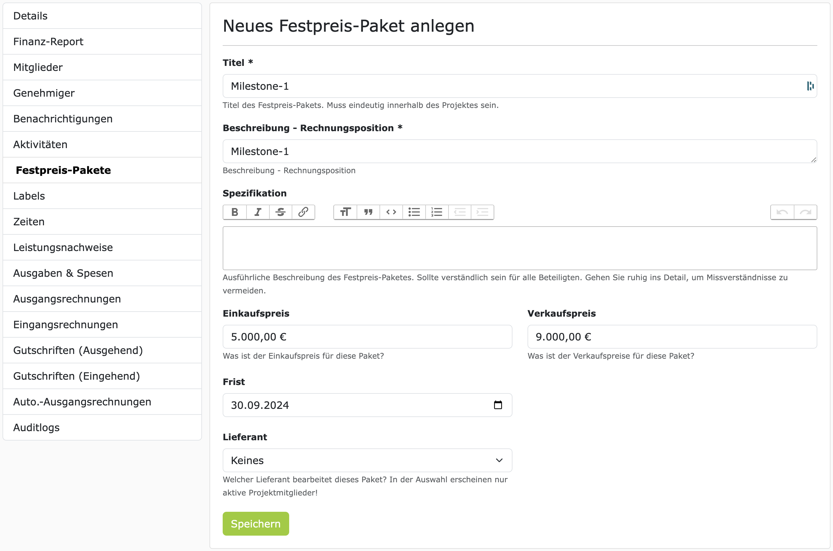Open the Lieferant selection dropdown
This screenshot has height=551, width=833.
point(367,460)
